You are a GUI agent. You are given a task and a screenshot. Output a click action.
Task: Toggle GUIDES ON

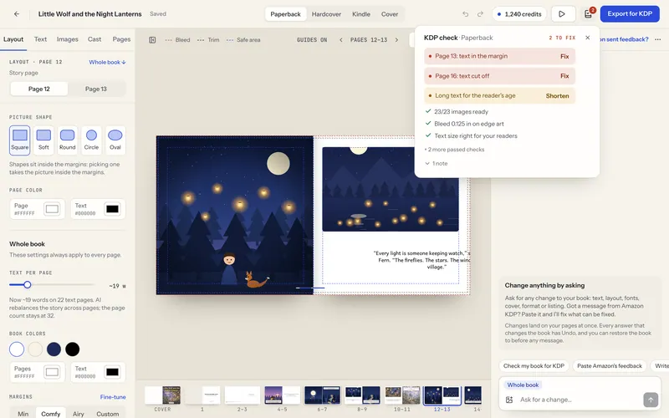click(x=312, y=39)
